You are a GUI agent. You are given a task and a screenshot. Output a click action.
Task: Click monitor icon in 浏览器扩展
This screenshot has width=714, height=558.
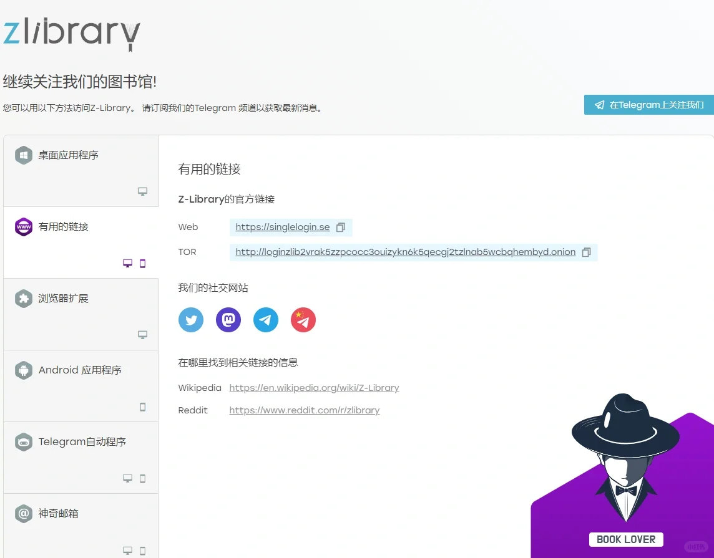point(142,335)
